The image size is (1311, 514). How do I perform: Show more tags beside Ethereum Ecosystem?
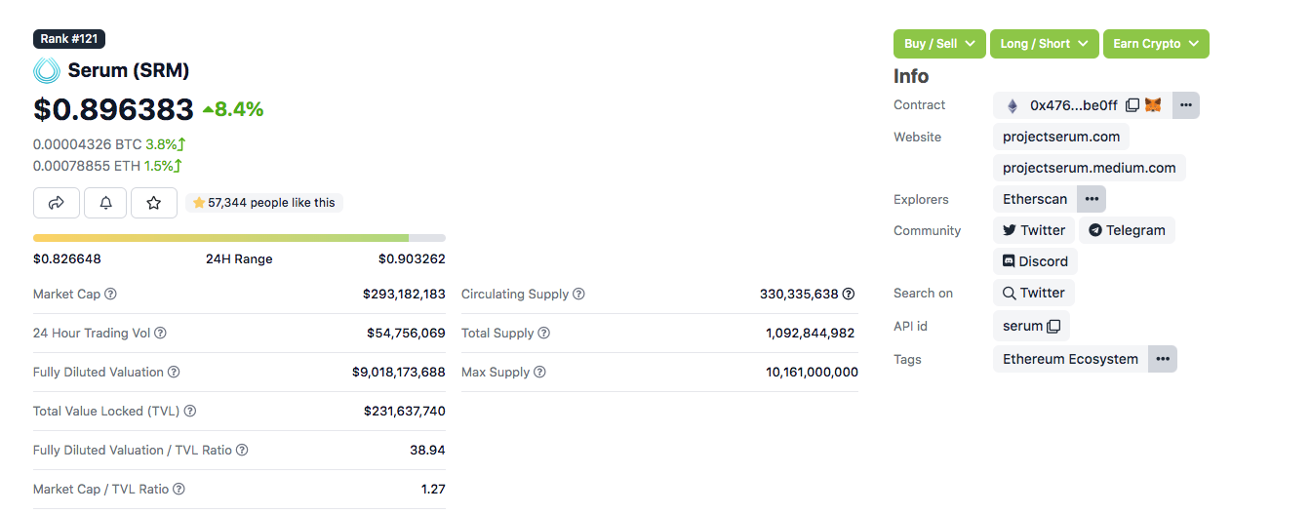pyautogui.click(x=1163, y=359)
